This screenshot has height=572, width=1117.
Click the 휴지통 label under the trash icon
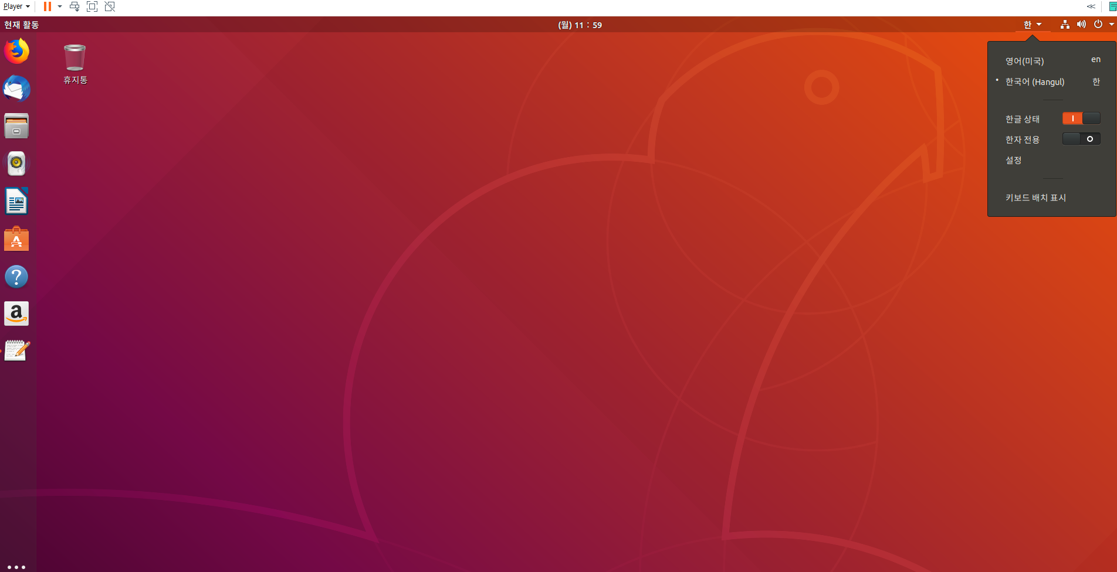pyautogui.click(x=75, y=80)
